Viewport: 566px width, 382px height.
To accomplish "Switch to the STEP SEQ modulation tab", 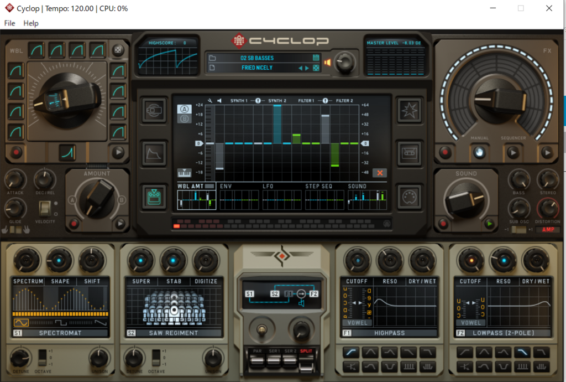I will [x=324, y=196].
